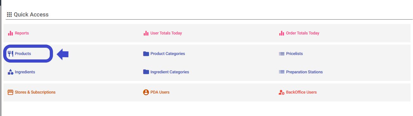Image resolution: width=413 pixels, height=116 pixels.
Task: Open Ingredient Categories link
Action: [x=170, y=72]
